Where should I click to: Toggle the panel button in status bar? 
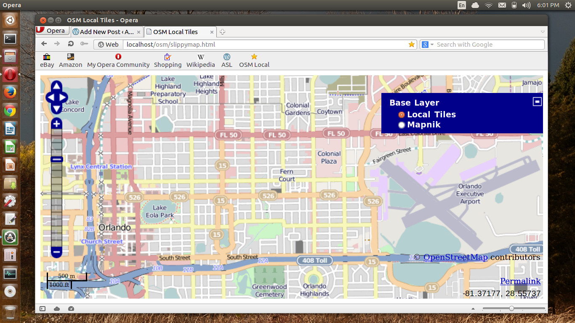(43, 309)
